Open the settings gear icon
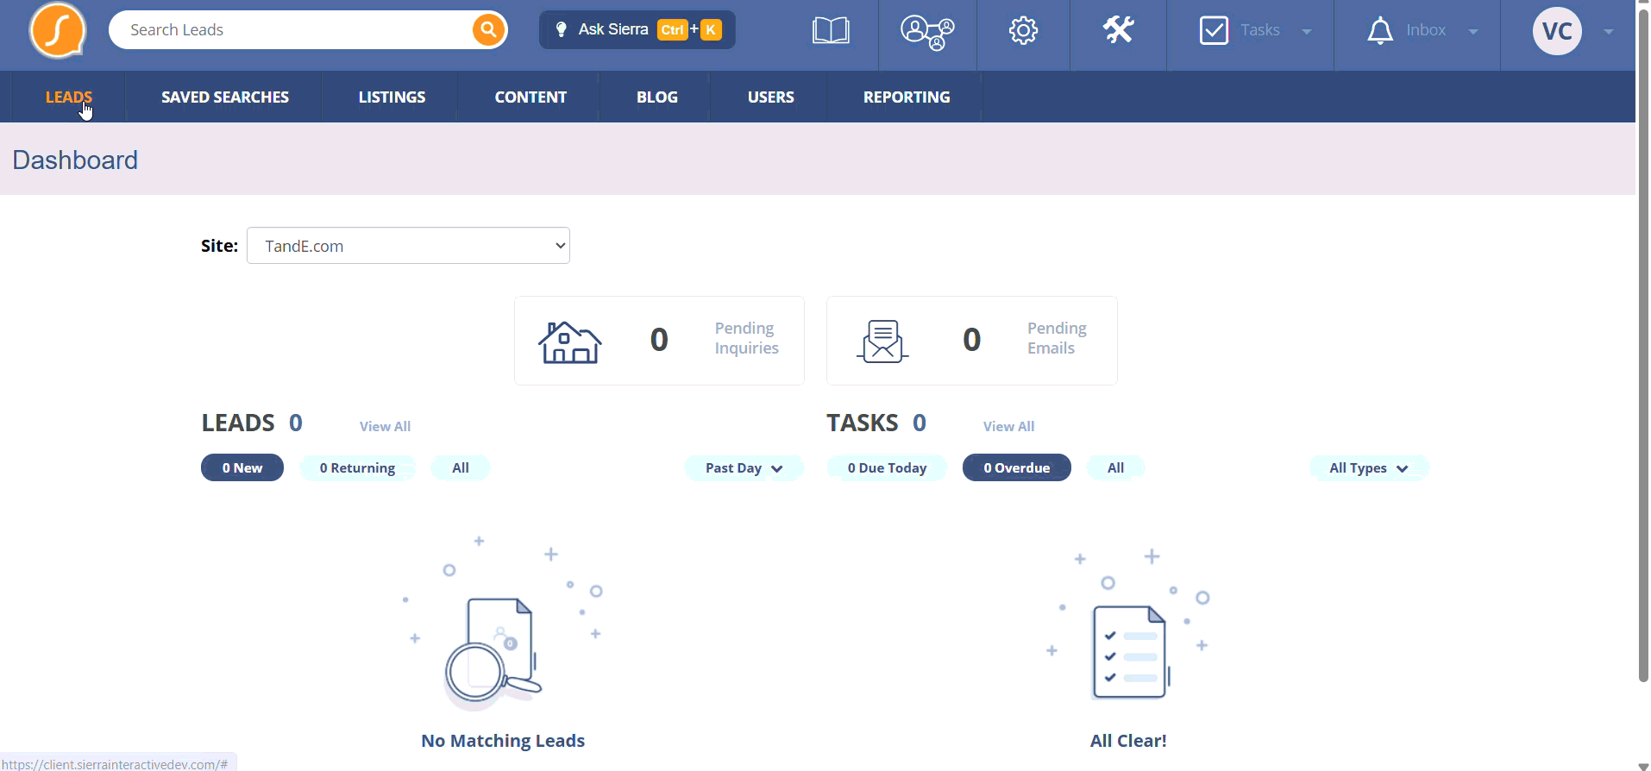The height and width of the screenshot is (771, 1651). 1023,31
